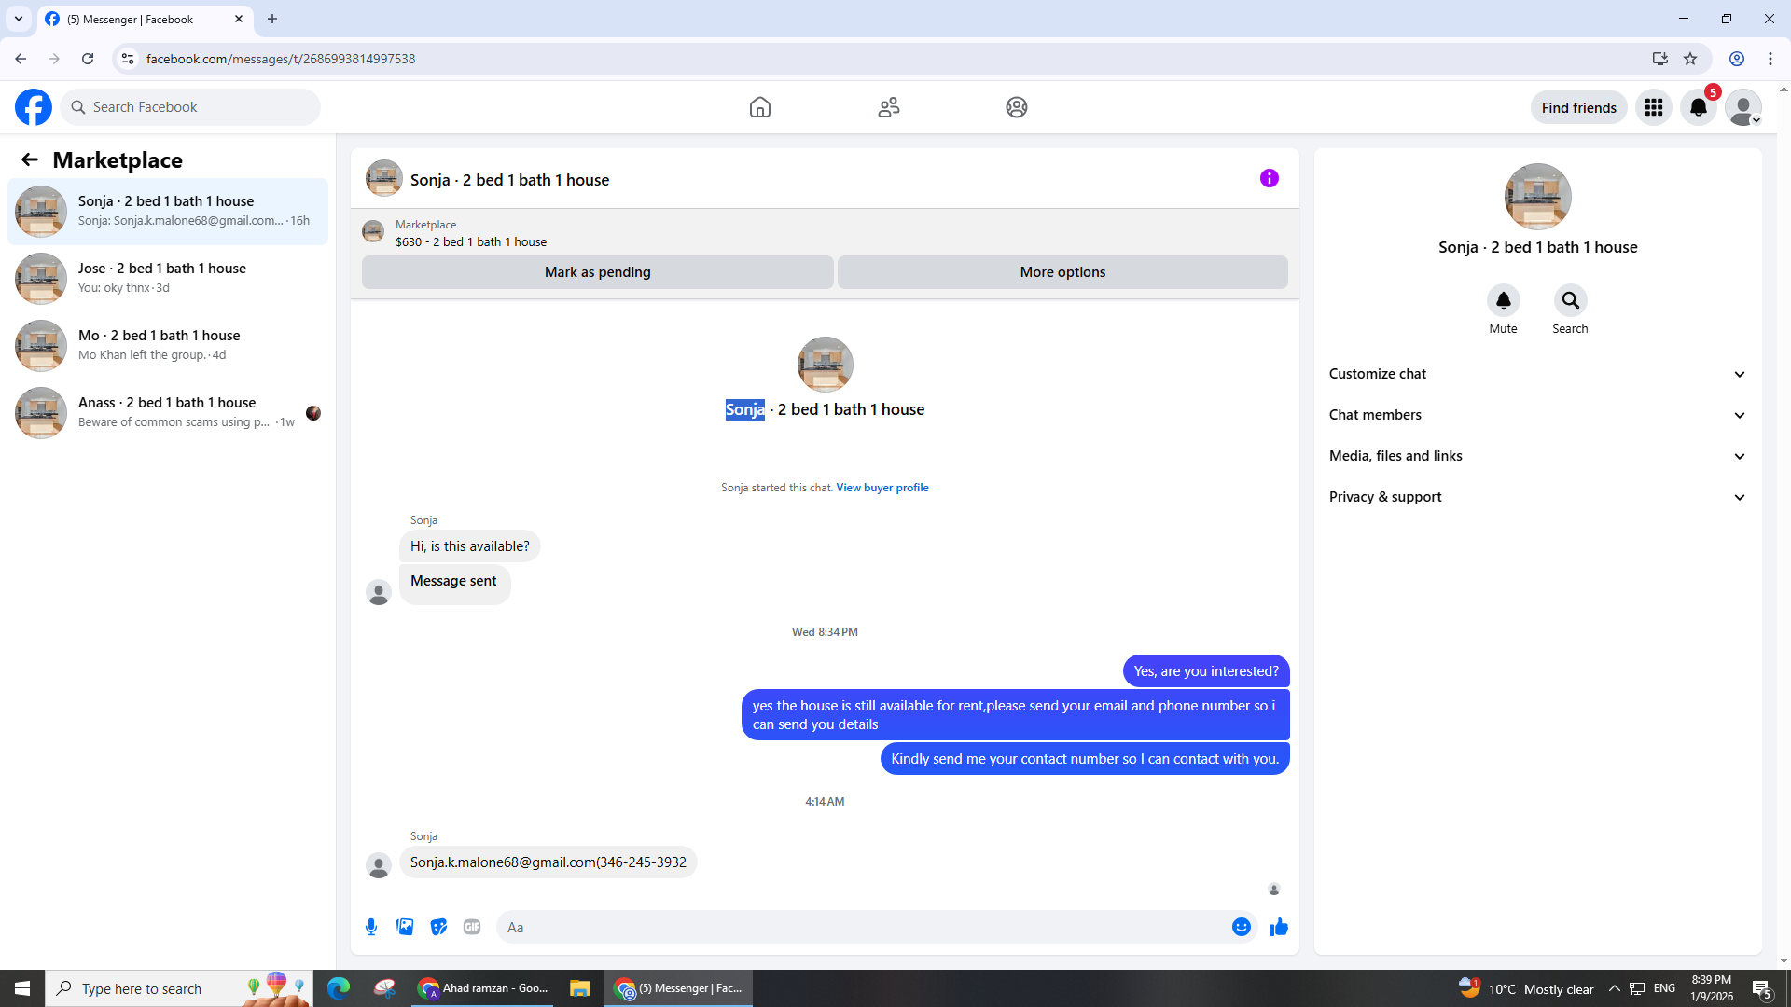Expand Privacy & support section
This screenshot has height=1007, width=1791.
point(1536,497)
